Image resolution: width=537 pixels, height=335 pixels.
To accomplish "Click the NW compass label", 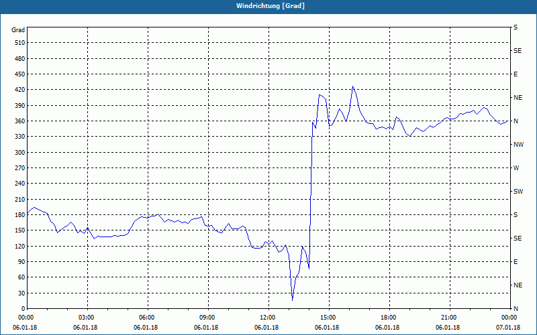I will coord(518,145).
